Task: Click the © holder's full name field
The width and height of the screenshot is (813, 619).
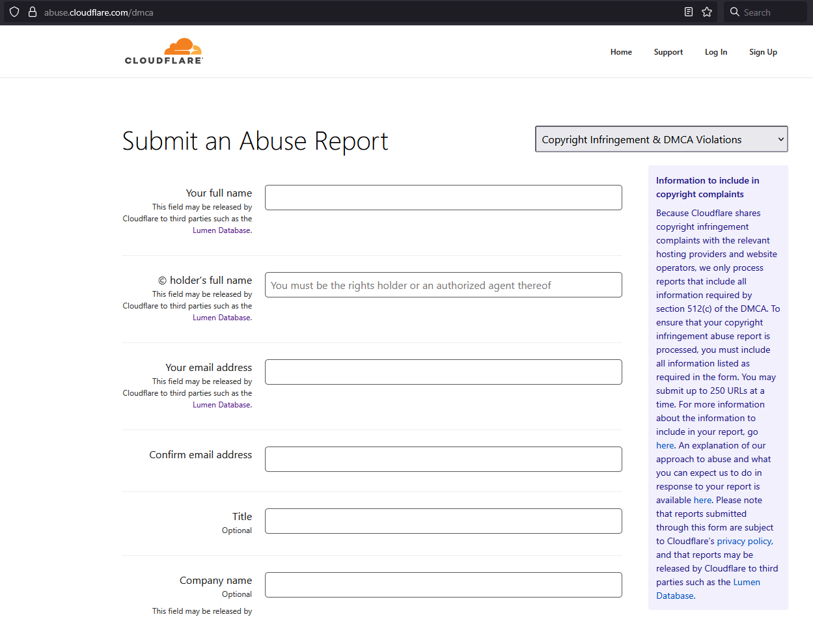Action: 443,284
